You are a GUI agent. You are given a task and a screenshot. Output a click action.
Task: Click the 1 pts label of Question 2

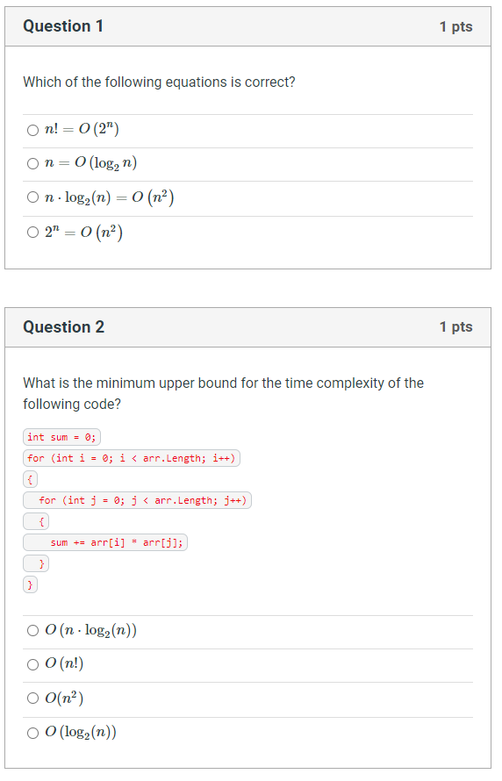coord(455,327)
